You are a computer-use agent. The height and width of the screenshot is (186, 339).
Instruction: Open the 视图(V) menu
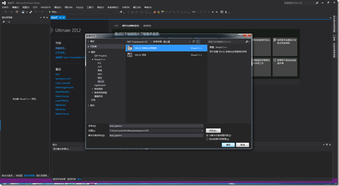coord(26,7)
